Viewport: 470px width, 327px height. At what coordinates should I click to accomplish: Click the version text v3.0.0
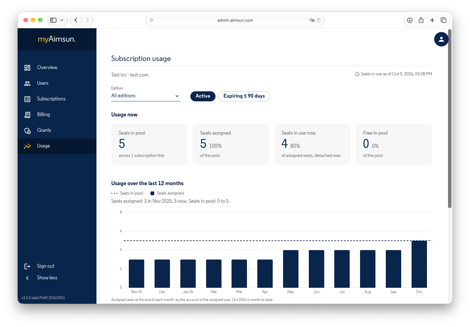click(43, 298)
